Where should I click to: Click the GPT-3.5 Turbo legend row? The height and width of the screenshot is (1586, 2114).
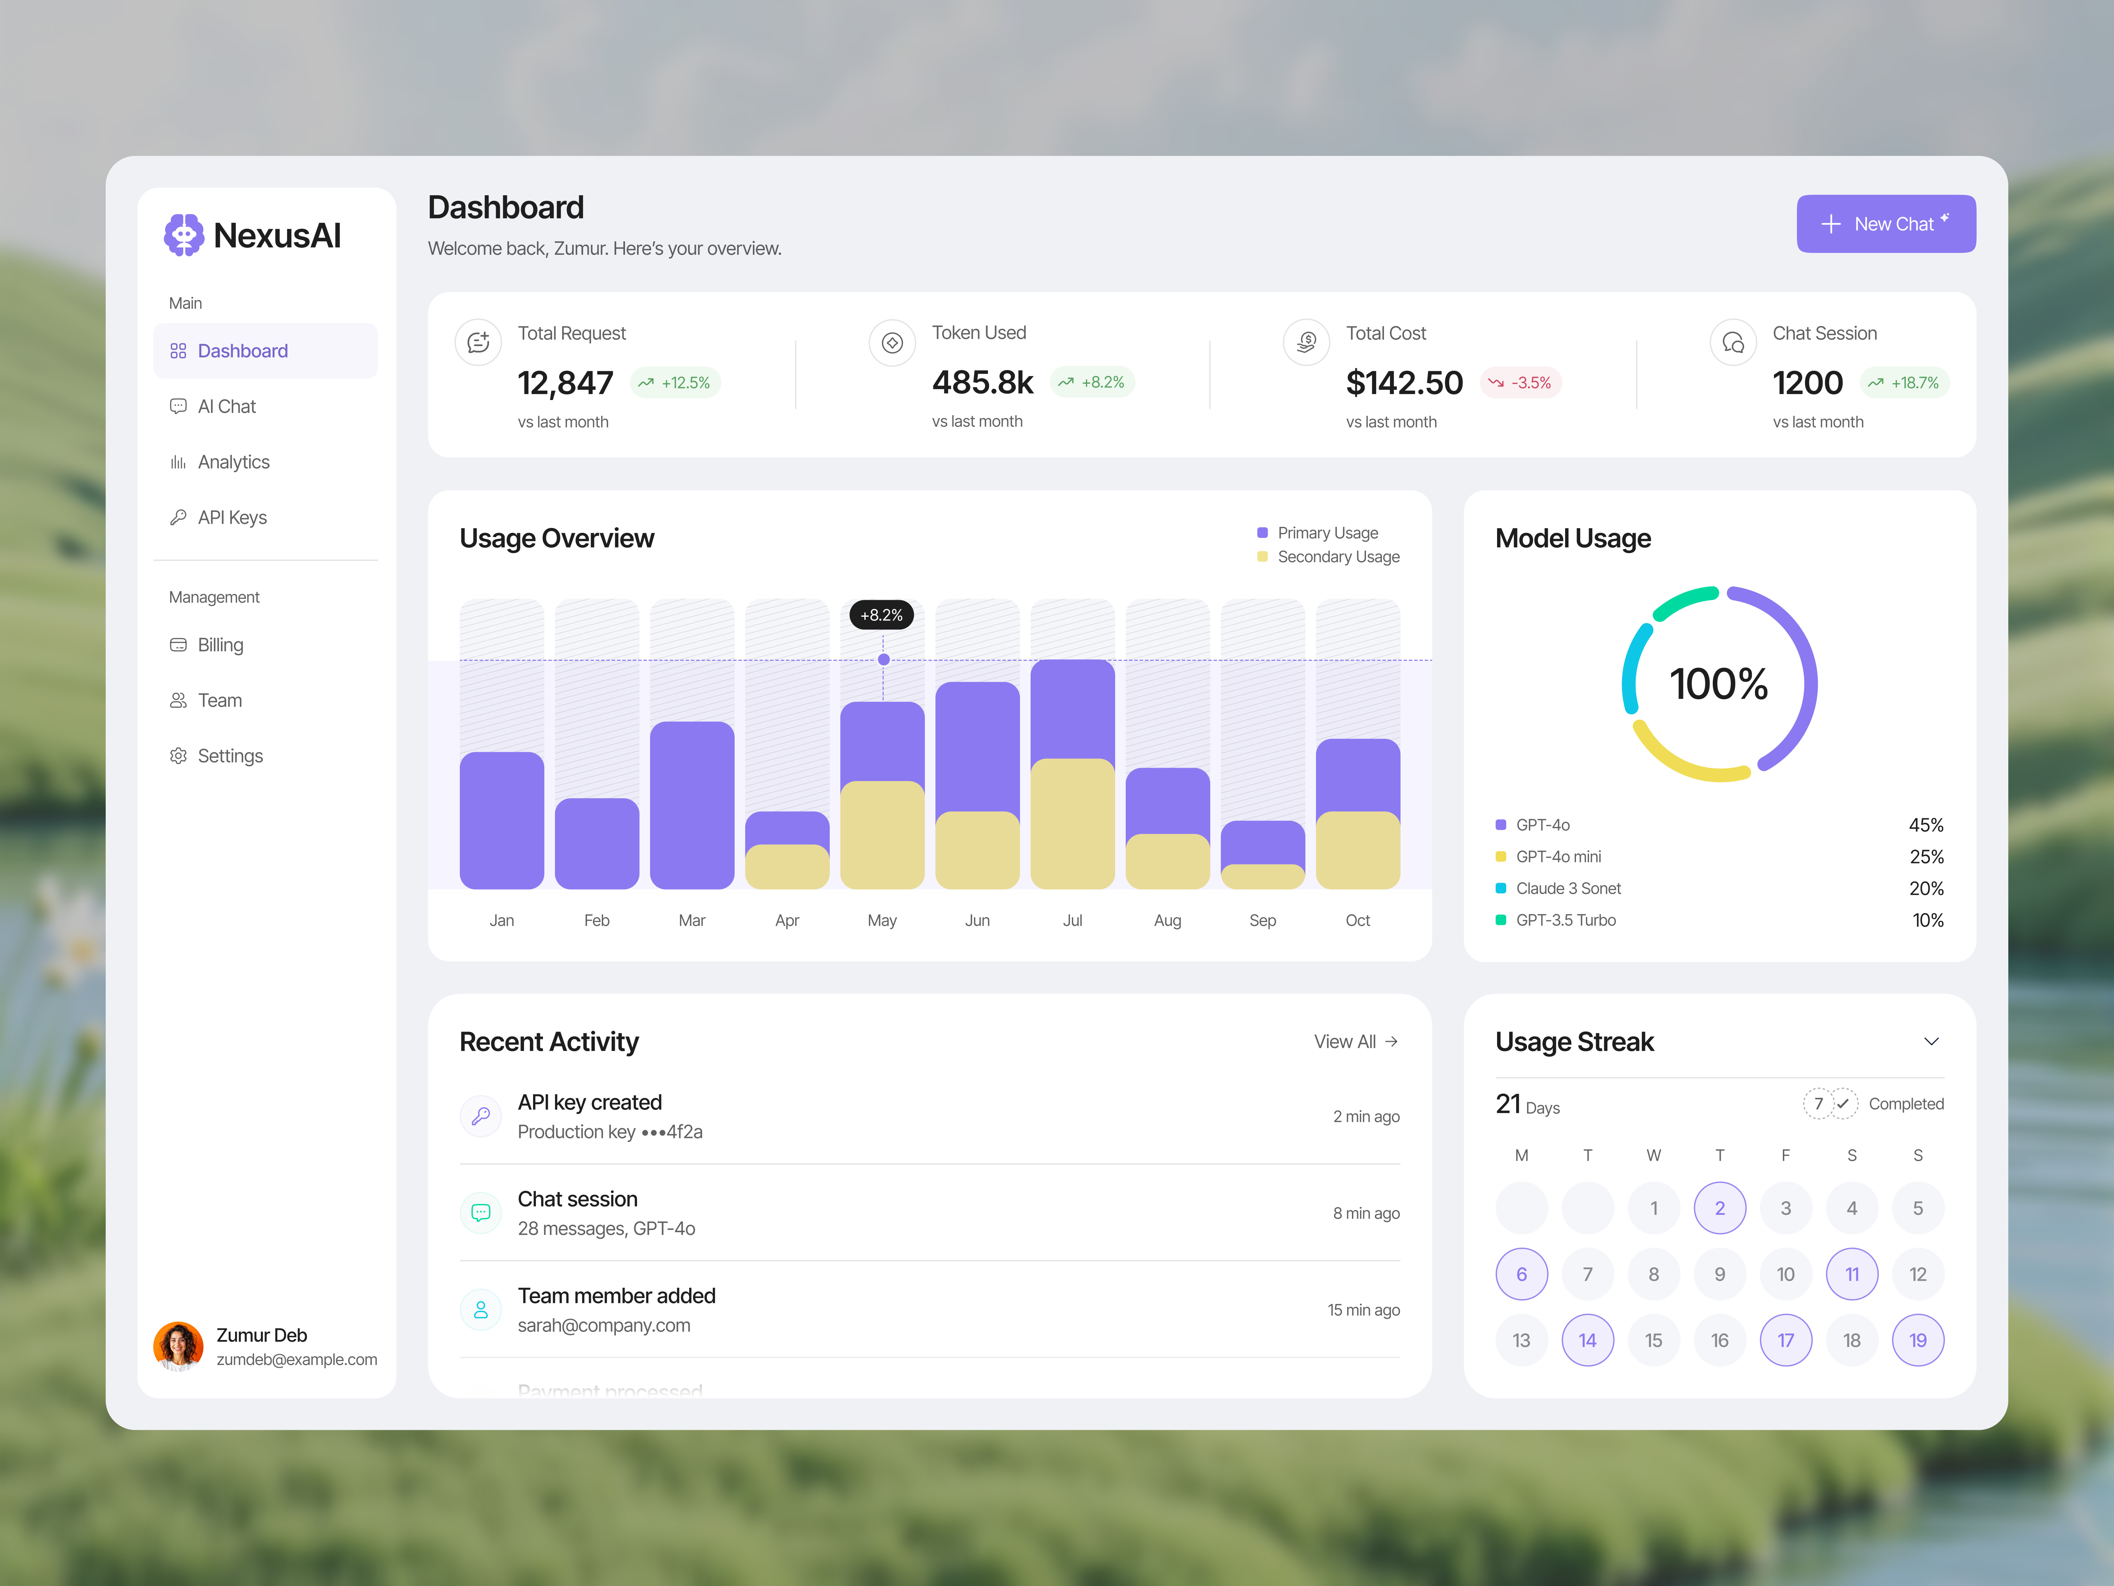click(1719, 920)
